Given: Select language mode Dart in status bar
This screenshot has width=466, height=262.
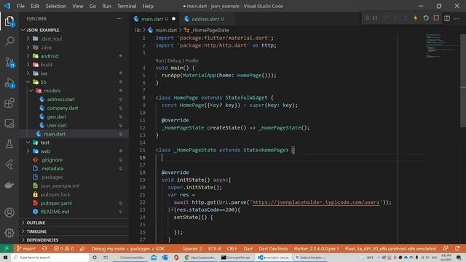Looking at the screenshot, I should [x=248, y=249].
